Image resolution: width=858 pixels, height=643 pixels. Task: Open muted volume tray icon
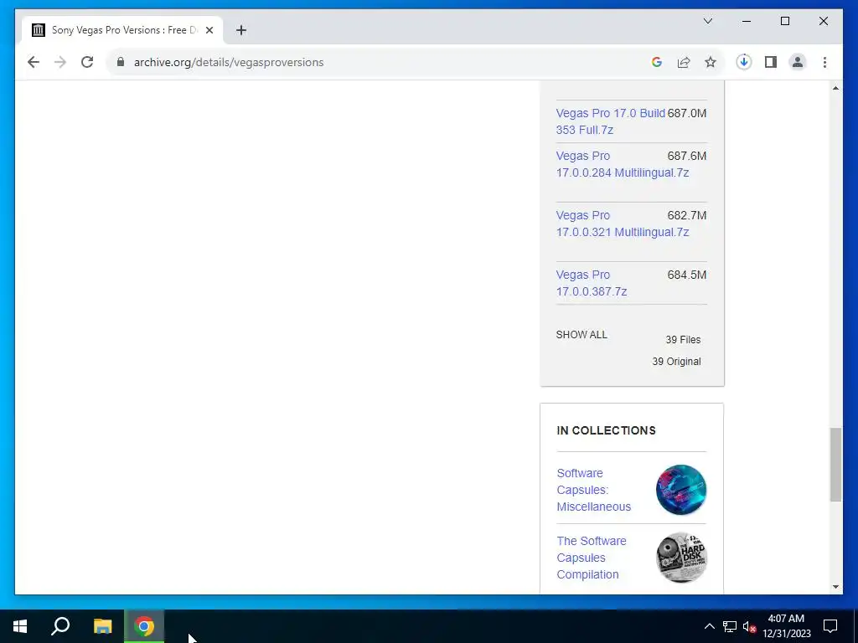[749, 626]
